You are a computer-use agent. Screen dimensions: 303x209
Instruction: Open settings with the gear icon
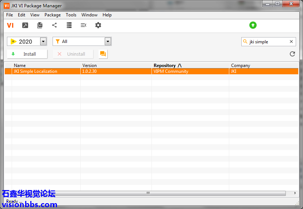[x=98, y=25]
